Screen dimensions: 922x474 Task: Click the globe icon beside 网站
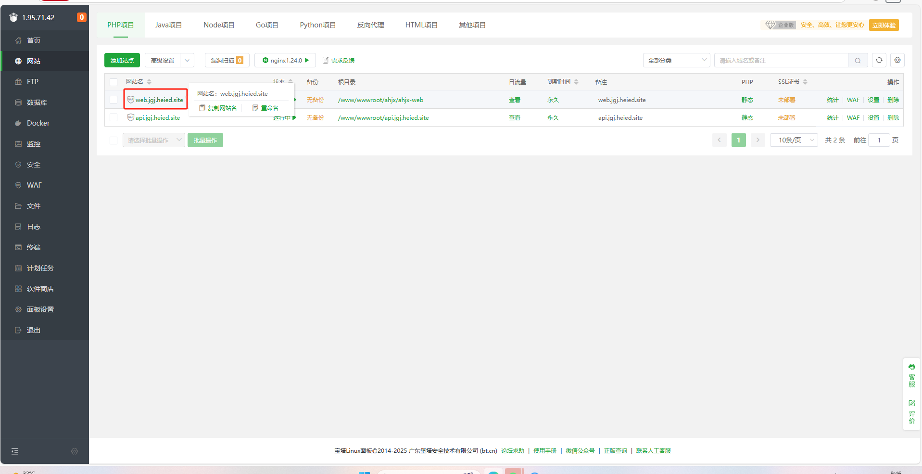[18, 61]
